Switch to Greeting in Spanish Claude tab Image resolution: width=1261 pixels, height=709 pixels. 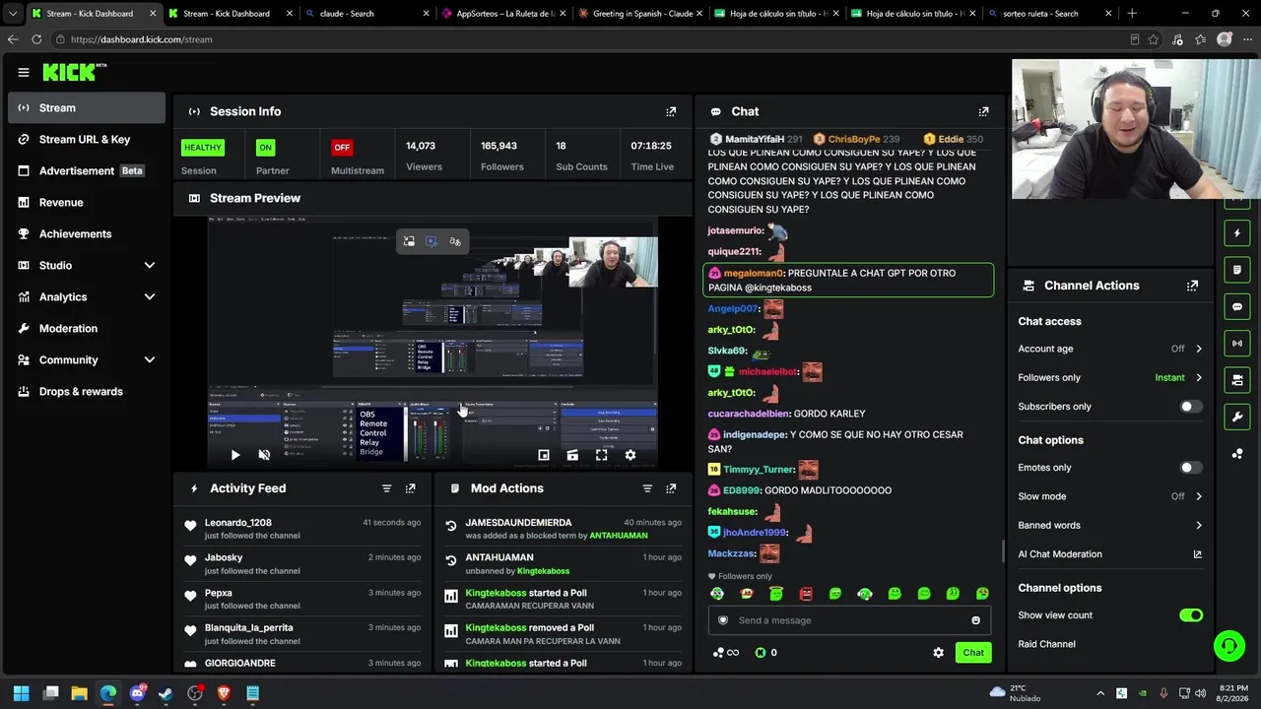coord(639,14)
